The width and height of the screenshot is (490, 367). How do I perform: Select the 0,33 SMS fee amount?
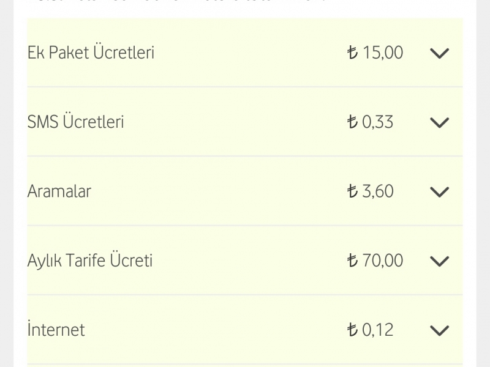tap(378, 122)
